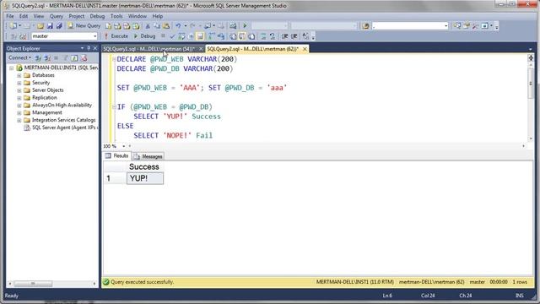Toggle Include Actual Execution Plan
This screenshot has height=304, width=540.
click(211, 36)
